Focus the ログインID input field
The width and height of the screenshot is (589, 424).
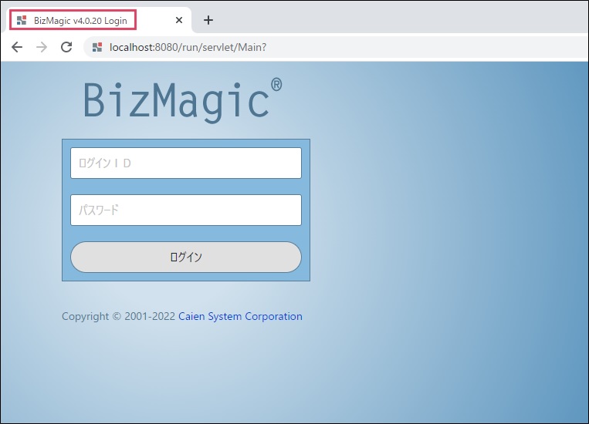click(x=186, y=163)
